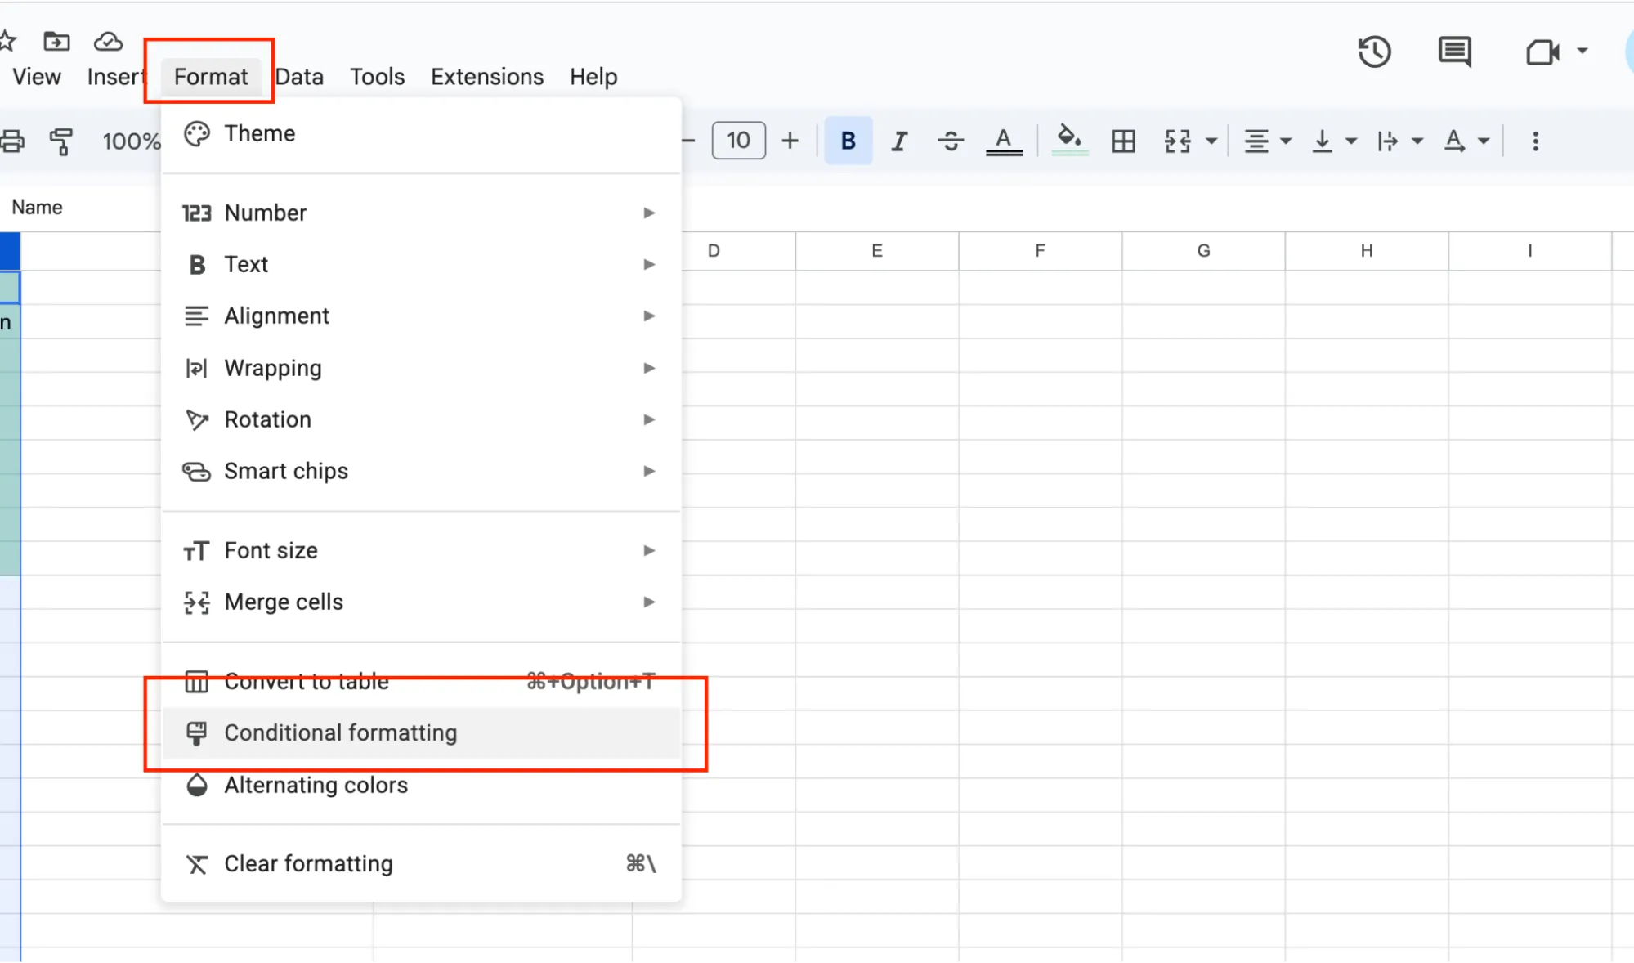Select the paint format tool
This screenshot has width=1634, height=963.
click(61, 141)
